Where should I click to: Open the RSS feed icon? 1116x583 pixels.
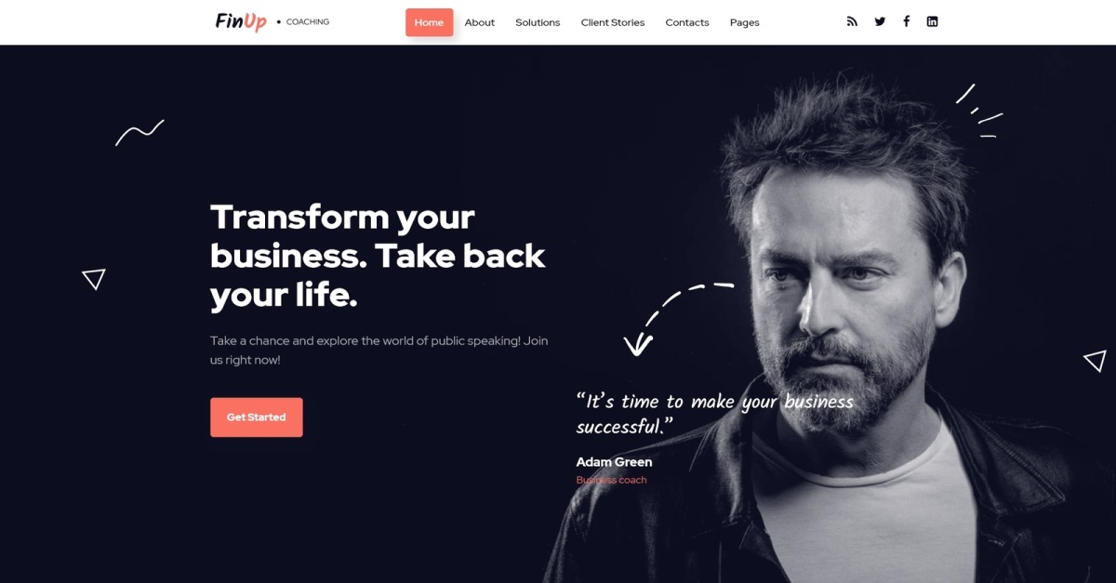tap(852, 21)
